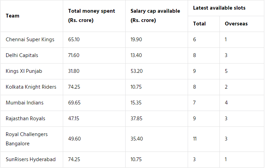Select the Rajasthan Royals team cell
265x168 pixels.
coord(26,119)
